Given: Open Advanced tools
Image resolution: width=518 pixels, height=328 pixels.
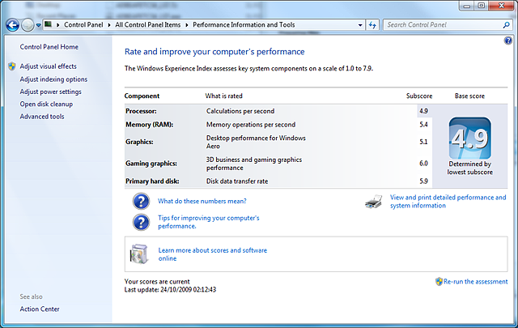Looking at the screenshot, I should pyautogui.click(x=42, y=117).
